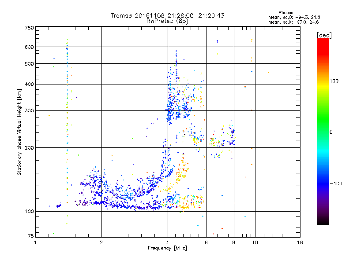Click the x-axis tick label '6'

206,242
